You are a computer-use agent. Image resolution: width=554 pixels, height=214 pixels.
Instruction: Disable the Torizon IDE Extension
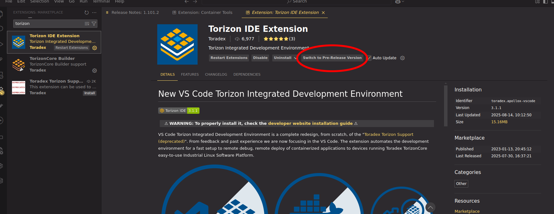point(260,58)
